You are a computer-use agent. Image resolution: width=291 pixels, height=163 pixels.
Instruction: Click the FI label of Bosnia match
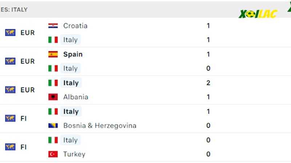[x=23, y=118]
